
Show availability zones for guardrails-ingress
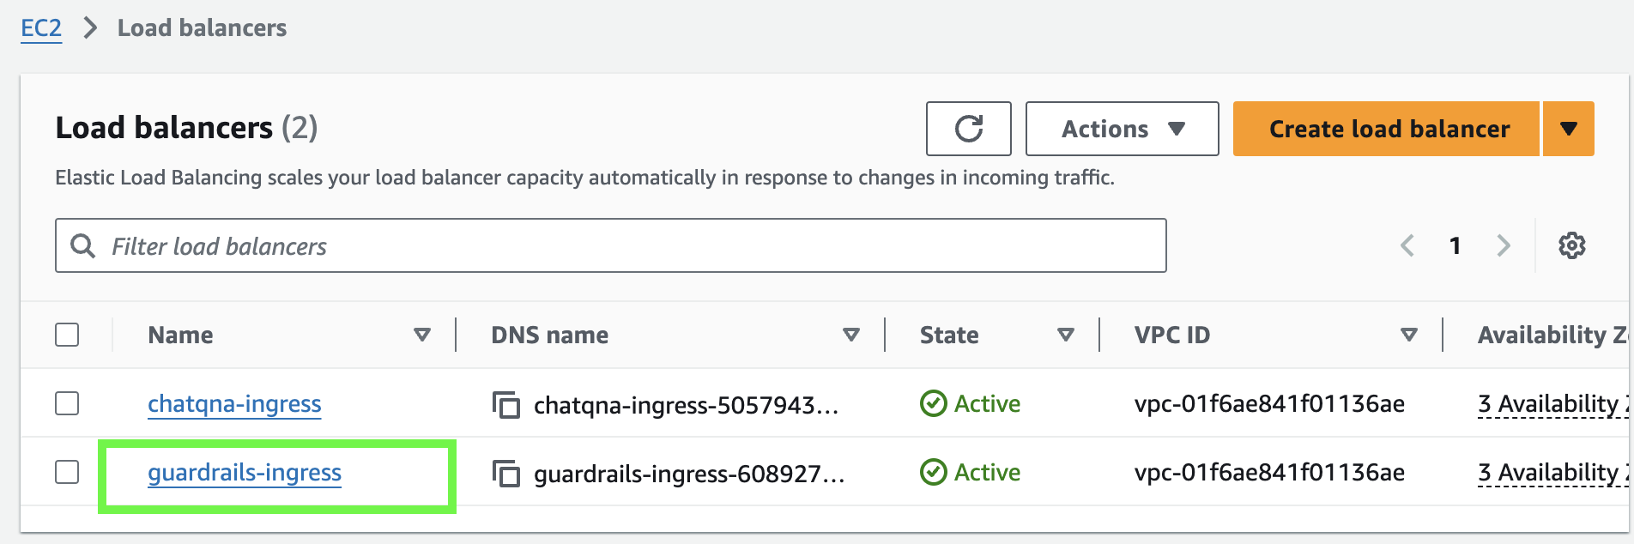point(1553,473)
